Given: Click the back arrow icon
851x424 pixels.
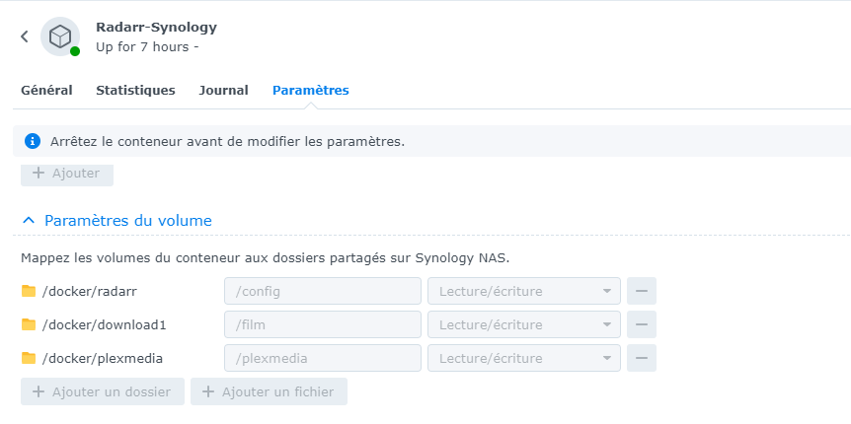Looking at the screenshot, I should click(x=25, y=36).
